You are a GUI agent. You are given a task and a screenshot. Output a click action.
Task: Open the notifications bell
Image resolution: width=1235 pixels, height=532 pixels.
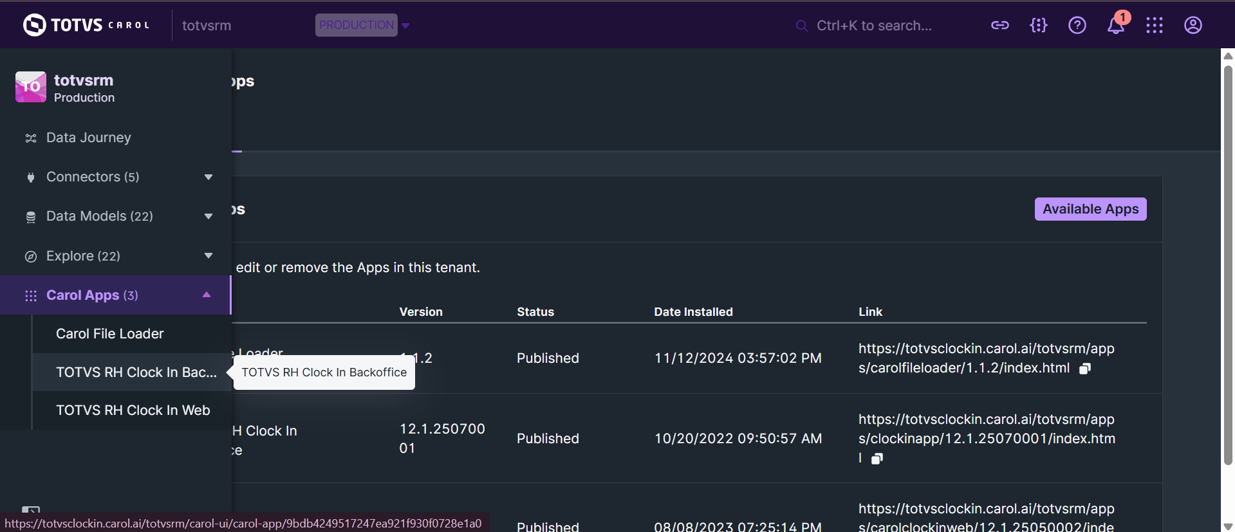tap(1115, 26)
